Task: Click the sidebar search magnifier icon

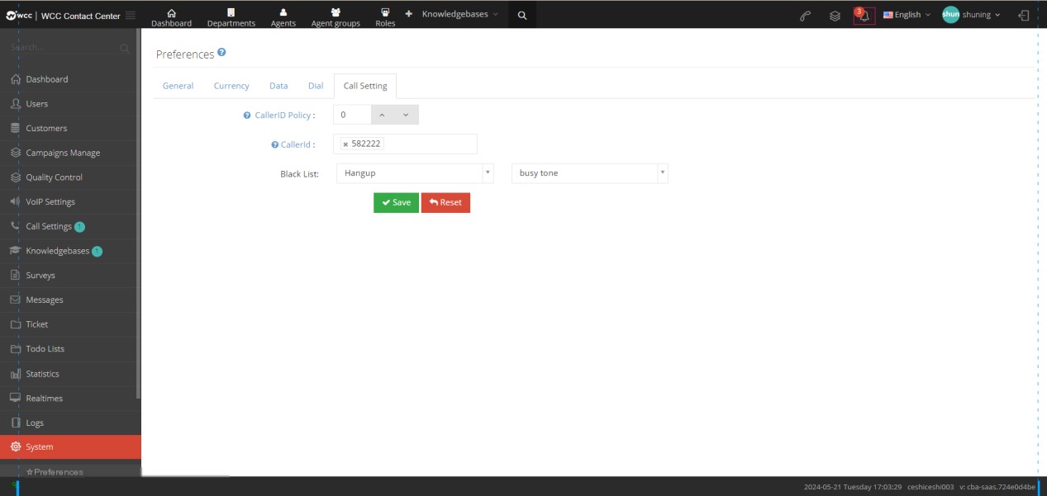Action: coord(125,49)
